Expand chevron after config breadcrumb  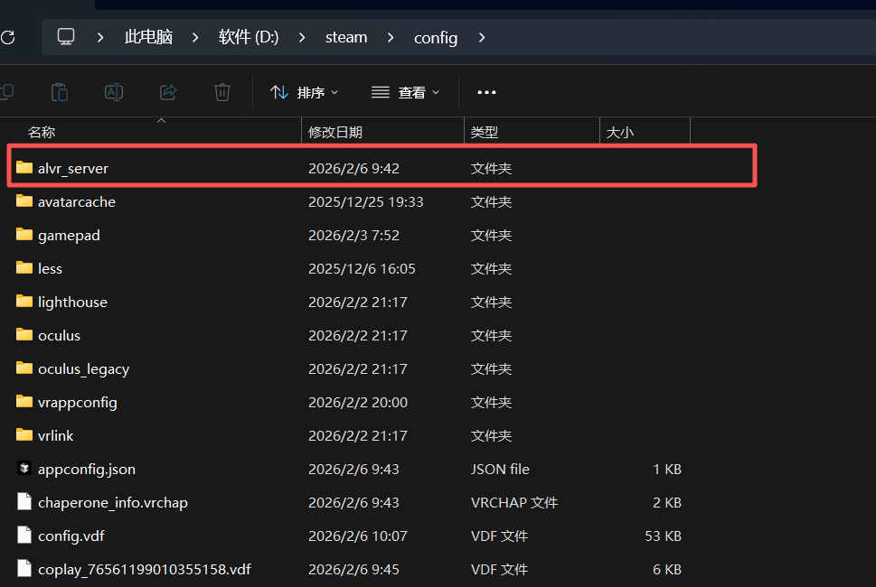tap(482, 37)
